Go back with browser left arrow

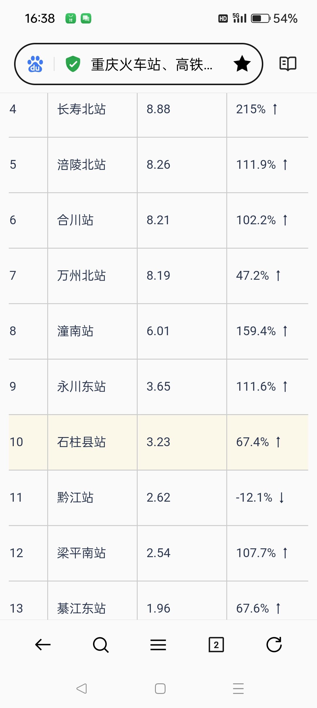(x=43, y=645)
